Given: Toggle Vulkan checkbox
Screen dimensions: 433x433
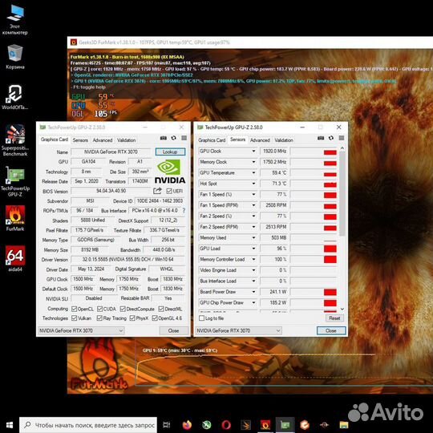Looking at the screenshot, I should tap(74, 318).
